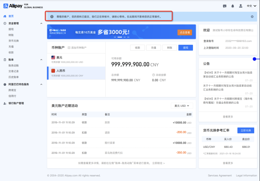Open the Legal Information link
260x181 pixels.
(x=246, y=176)
